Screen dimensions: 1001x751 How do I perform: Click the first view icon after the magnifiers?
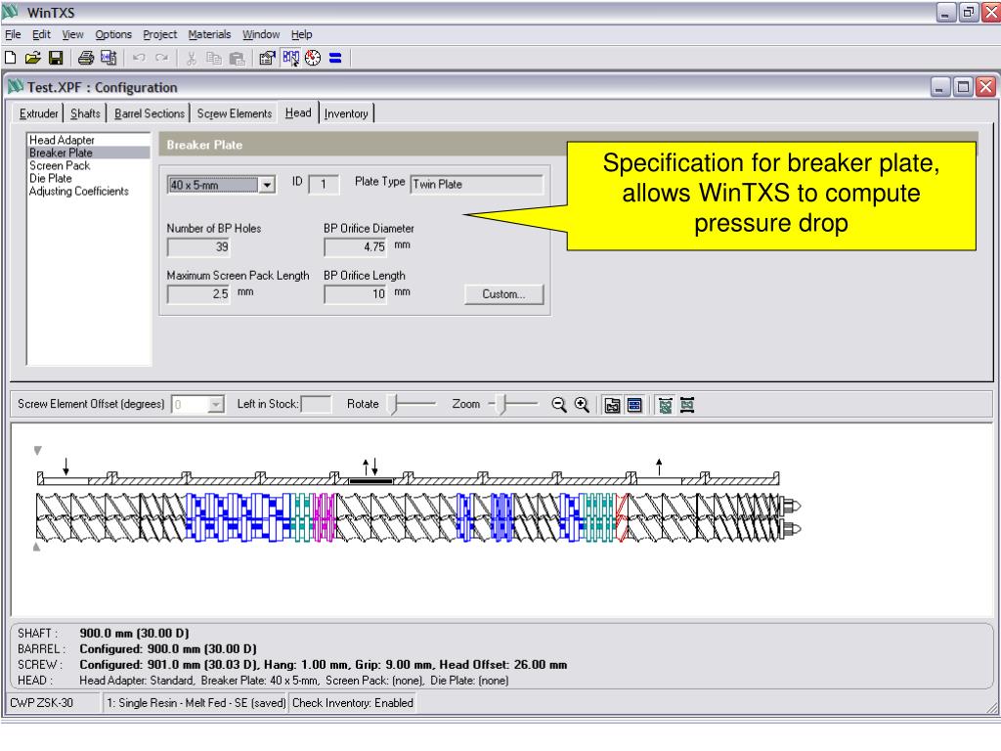click(612, 405)
